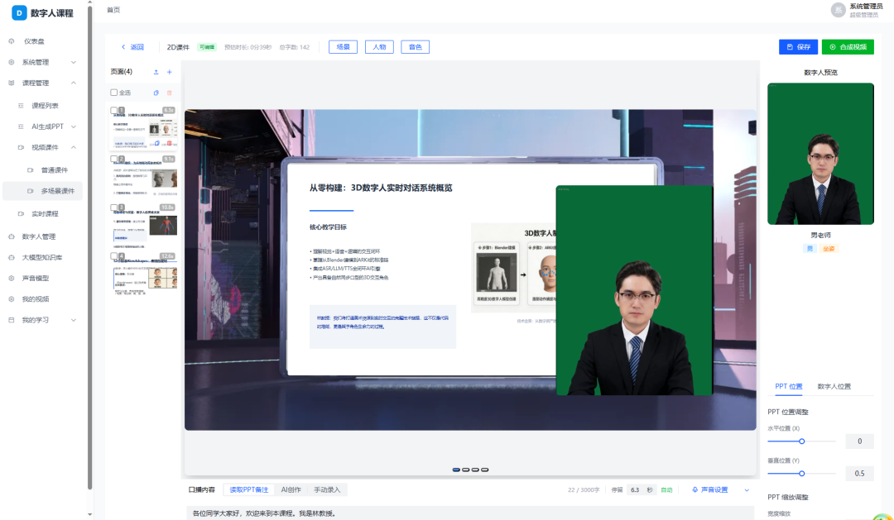
Task: Click the 声音模型 sidebar icon
Action: point(12,278)
